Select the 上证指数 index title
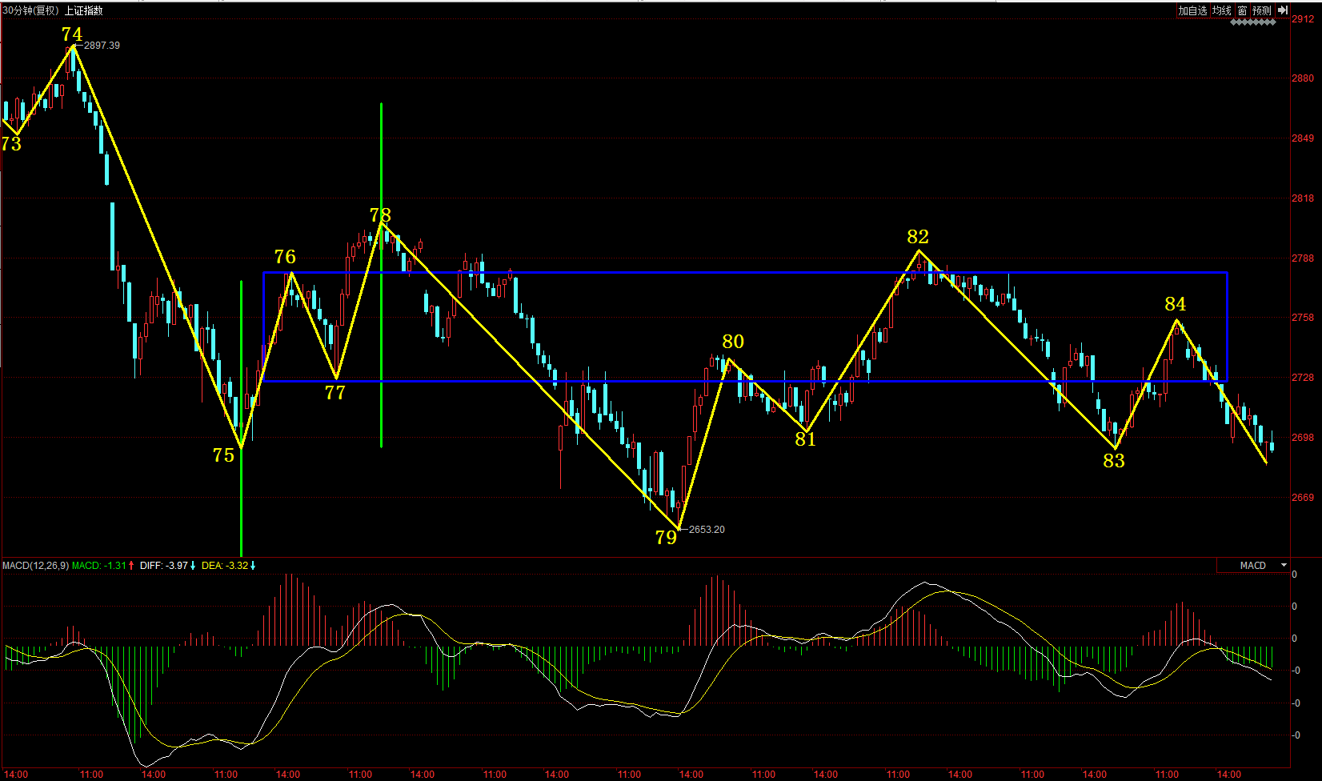Viewport: 1322px width, 781px height. 84,10
